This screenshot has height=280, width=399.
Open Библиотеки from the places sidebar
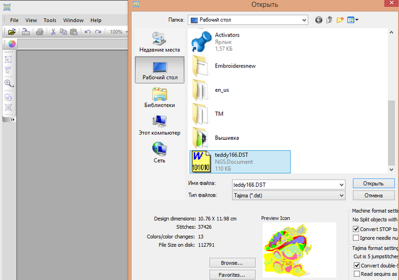(x=160, y=98)
